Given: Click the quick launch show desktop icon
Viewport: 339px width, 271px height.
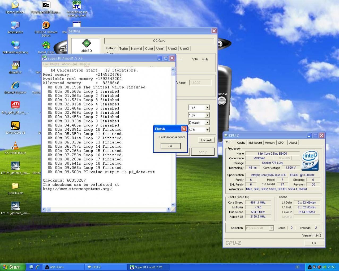Looking at the screenshot, I should tap(31, 267).
